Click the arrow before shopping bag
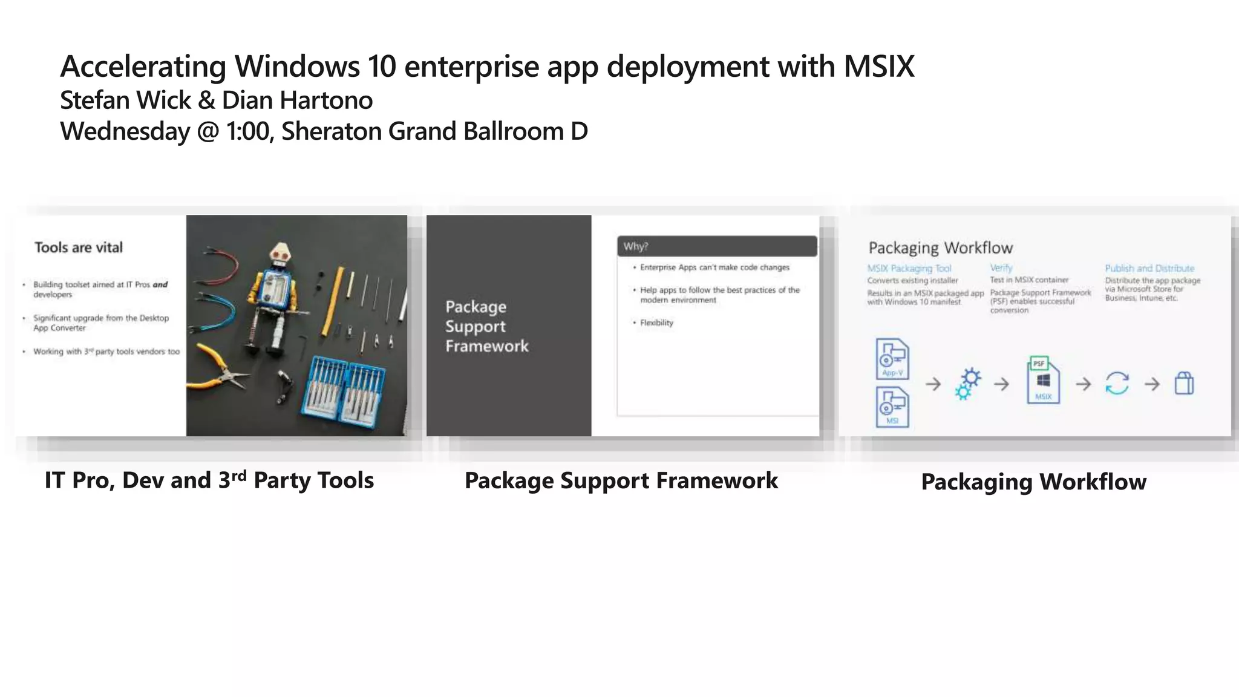1239x697 pixels. pos(1152,384)
